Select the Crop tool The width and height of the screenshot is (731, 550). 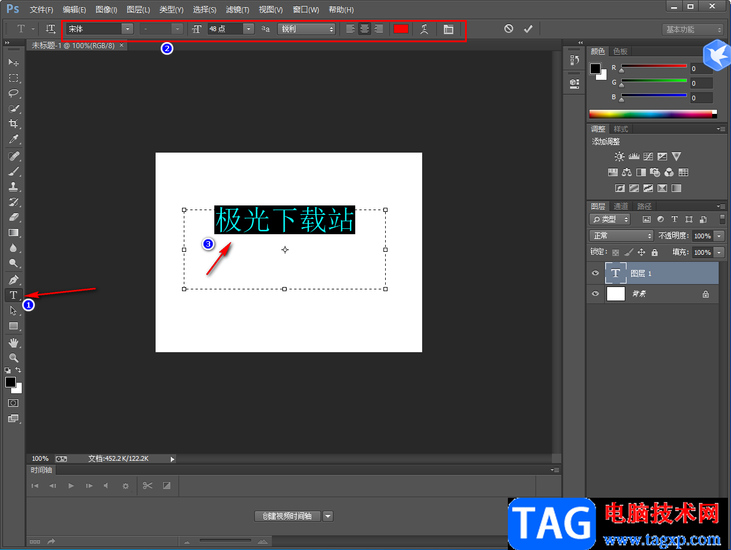(13, 124)
